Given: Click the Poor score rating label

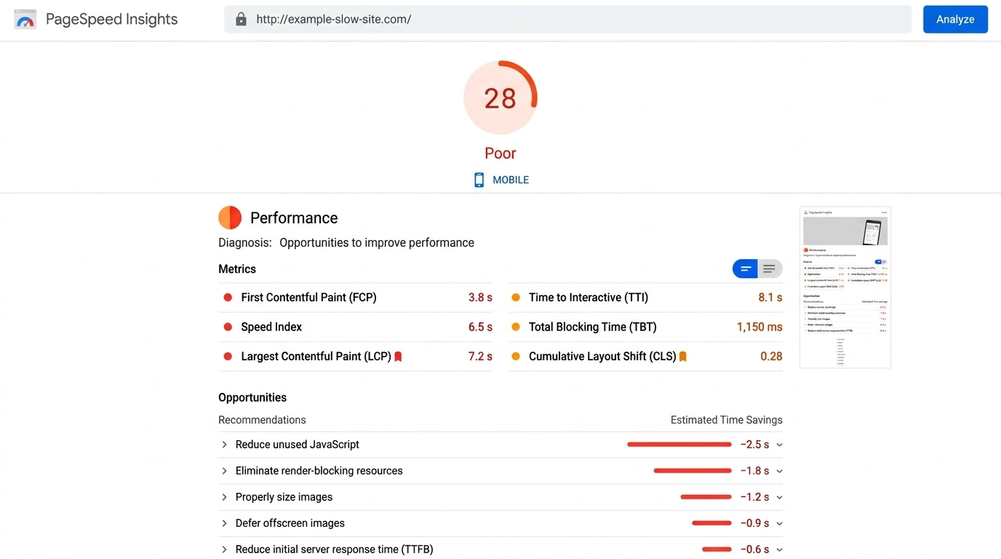Looking at the screenshot, I should [500, 154].
